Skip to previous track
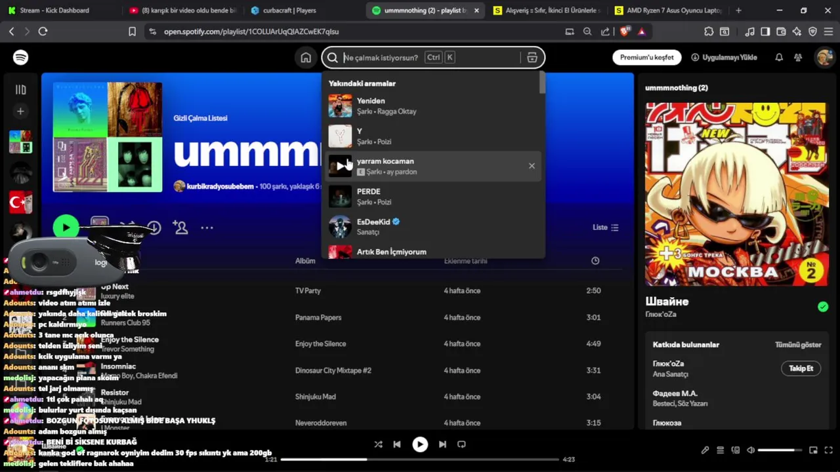Viewport: 840px width, 472px height. pos(397,444)
